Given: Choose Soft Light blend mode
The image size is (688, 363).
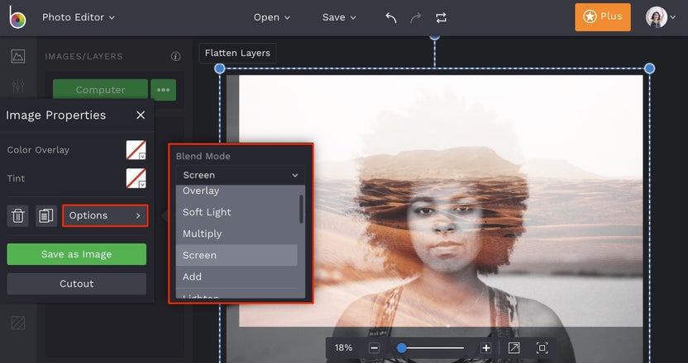Looking at the screenshot, I should coord(236,212).
